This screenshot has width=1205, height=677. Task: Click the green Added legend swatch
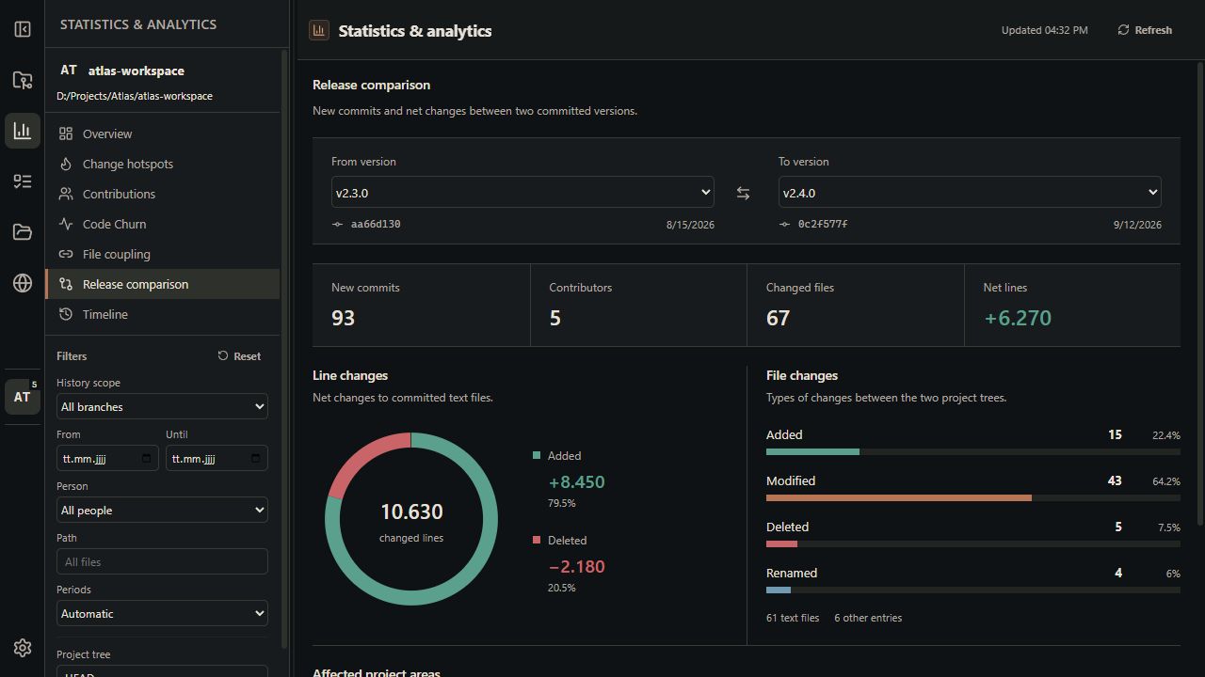[537, 455]
